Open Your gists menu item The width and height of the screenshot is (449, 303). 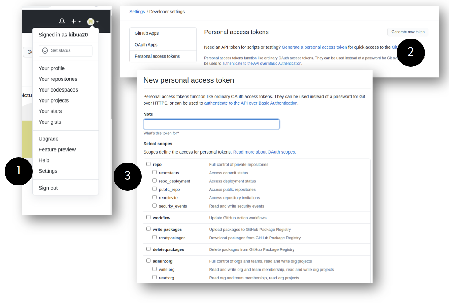(50, 122)
